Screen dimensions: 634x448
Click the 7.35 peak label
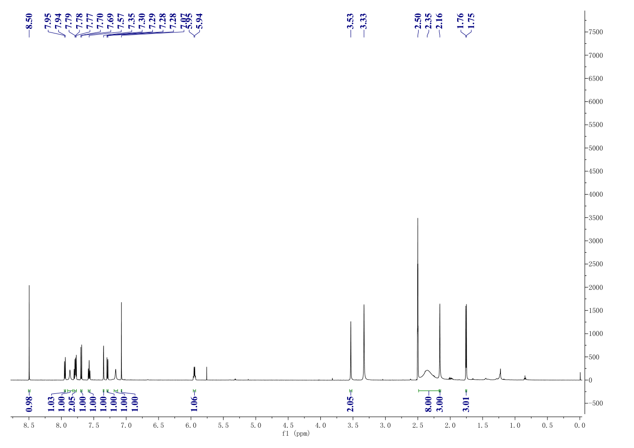pyautogui.click(x=131, y=22)
